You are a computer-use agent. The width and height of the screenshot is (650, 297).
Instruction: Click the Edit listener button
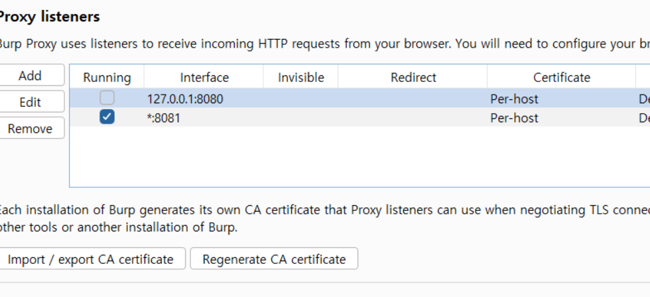30,102
